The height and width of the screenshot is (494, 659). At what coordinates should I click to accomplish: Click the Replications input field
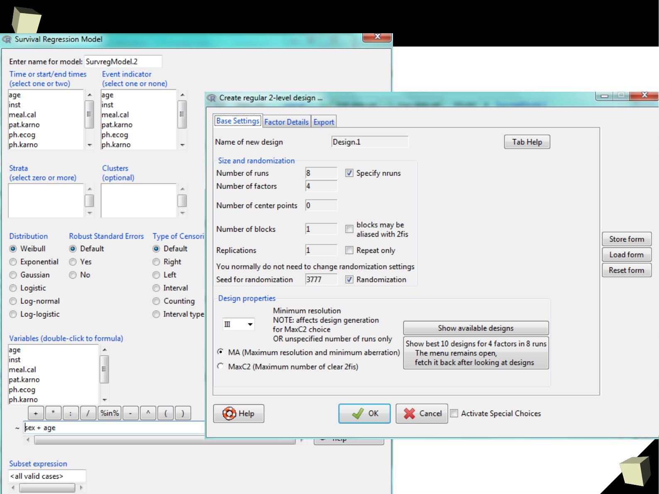coord(321,250)
